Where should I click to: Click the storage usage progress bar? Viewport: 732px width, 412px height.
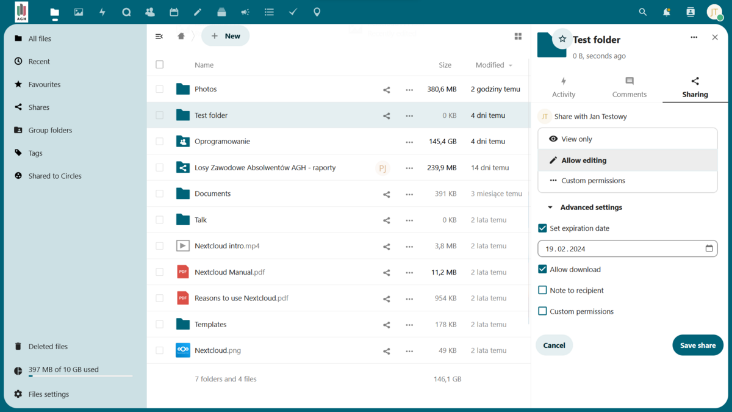tap(81, 376)
